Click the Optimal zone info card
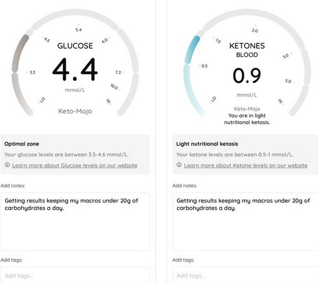Screen dimensions: 318x283 pyautogui.click(x=75, y=154)
